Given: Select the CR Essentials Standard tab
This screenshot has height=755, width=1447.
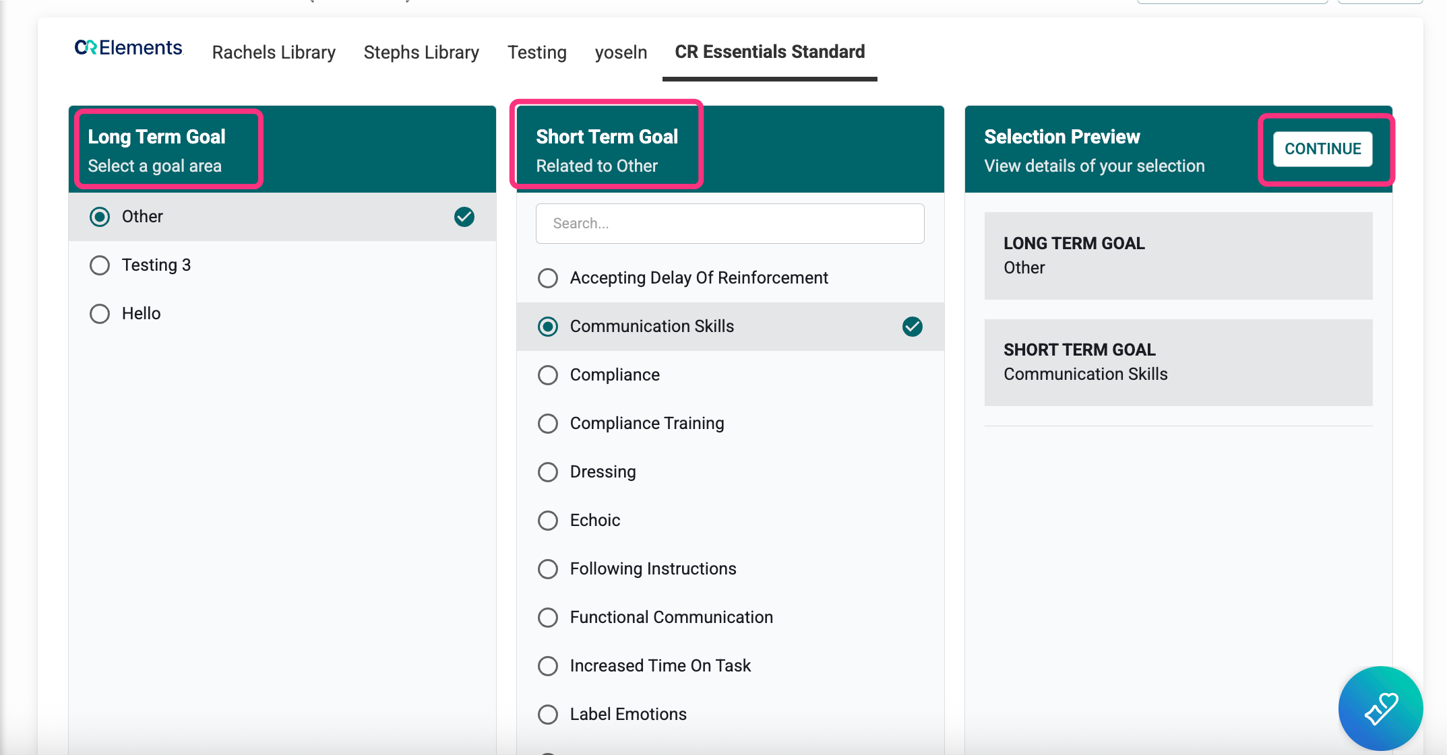Looking at the screenshot, I should 770,52.
